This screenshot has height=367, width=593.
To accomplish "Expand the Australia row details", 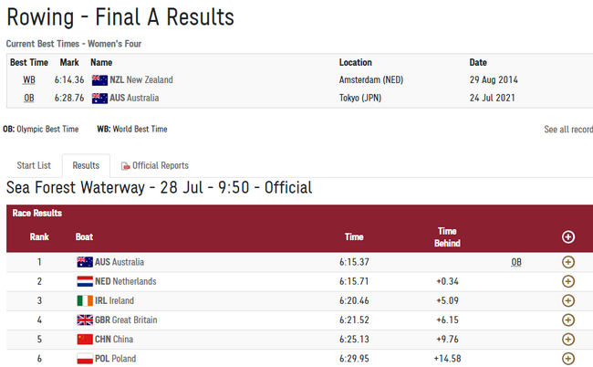I will coord(567,262).
